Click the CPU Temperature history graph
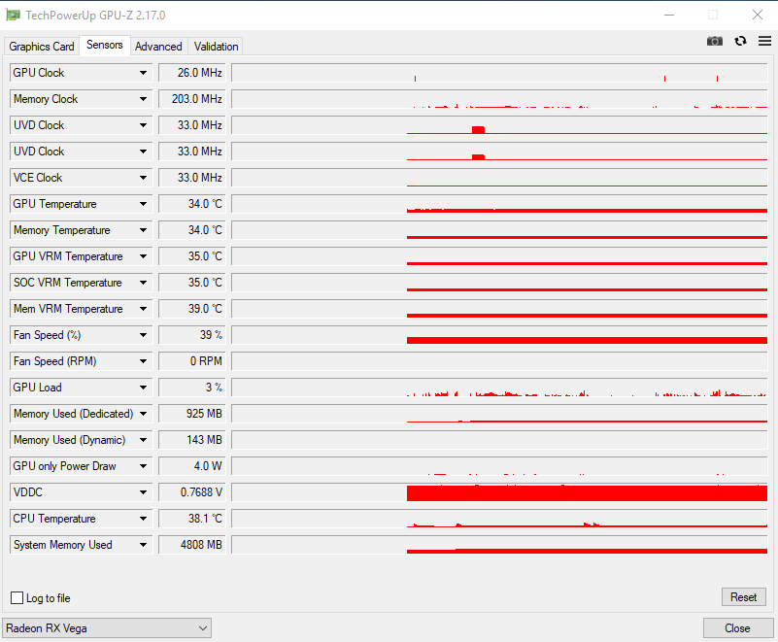778x642 pixels. (499, 519)
